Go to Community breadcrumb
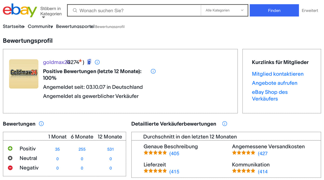This screenshot has height=180, width=324. (x=40, y=26)
